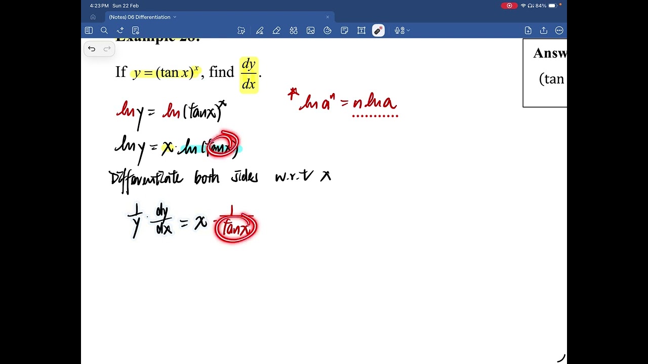Tap the Wi-Fi status icon
Screen dimensions: 648x364
(523, 6)
